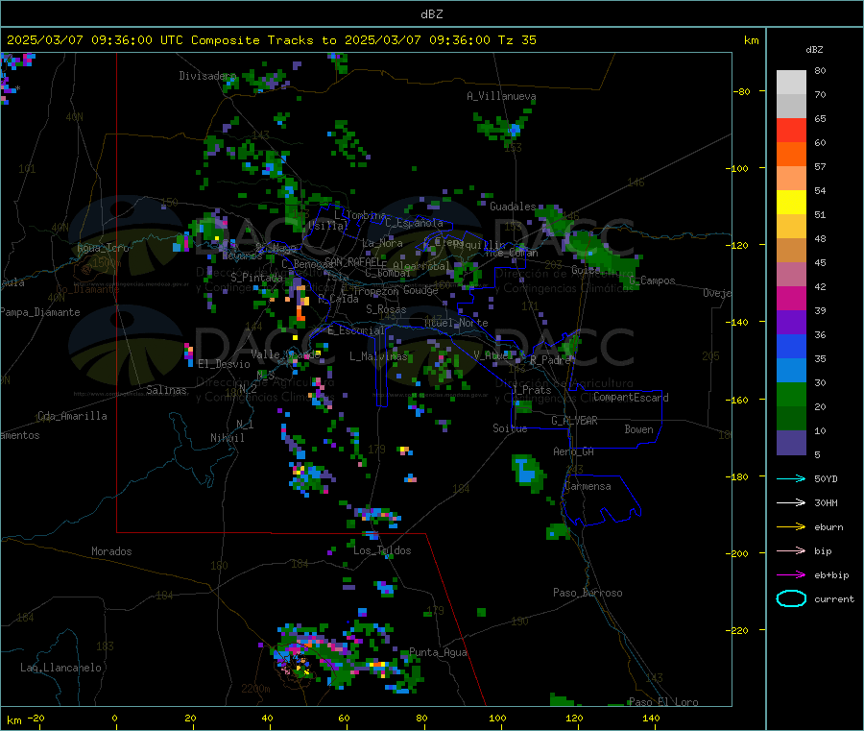Select the dark purple swatch between 5 and 10 dBZ

(x=791, y=443)
